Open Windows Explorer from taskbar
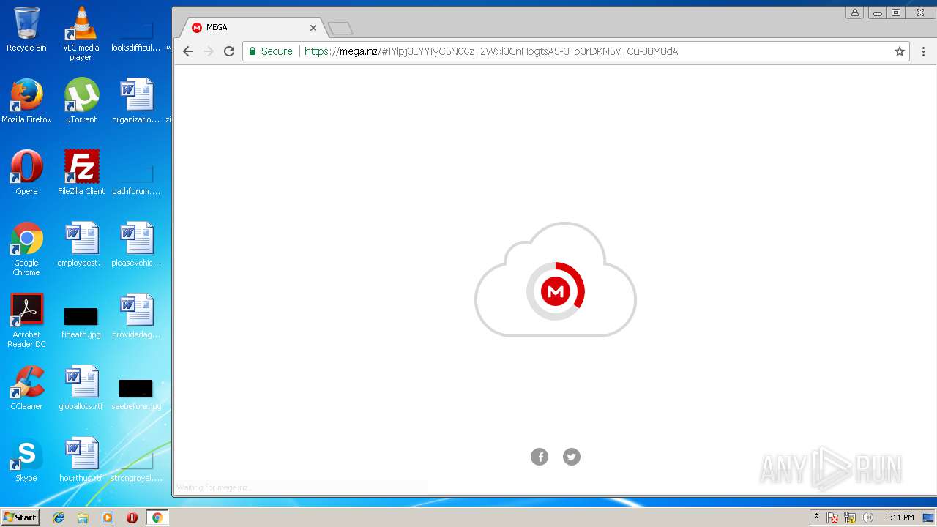 [83, 517]
